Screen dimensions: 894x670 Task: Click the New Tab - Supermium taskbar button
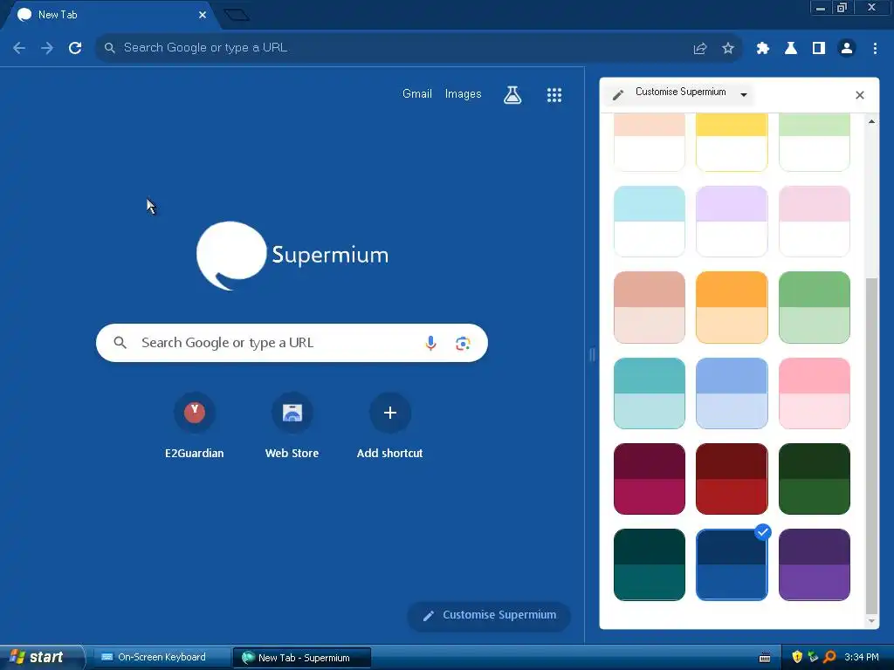pyautogui.click(x=301, y=658)
